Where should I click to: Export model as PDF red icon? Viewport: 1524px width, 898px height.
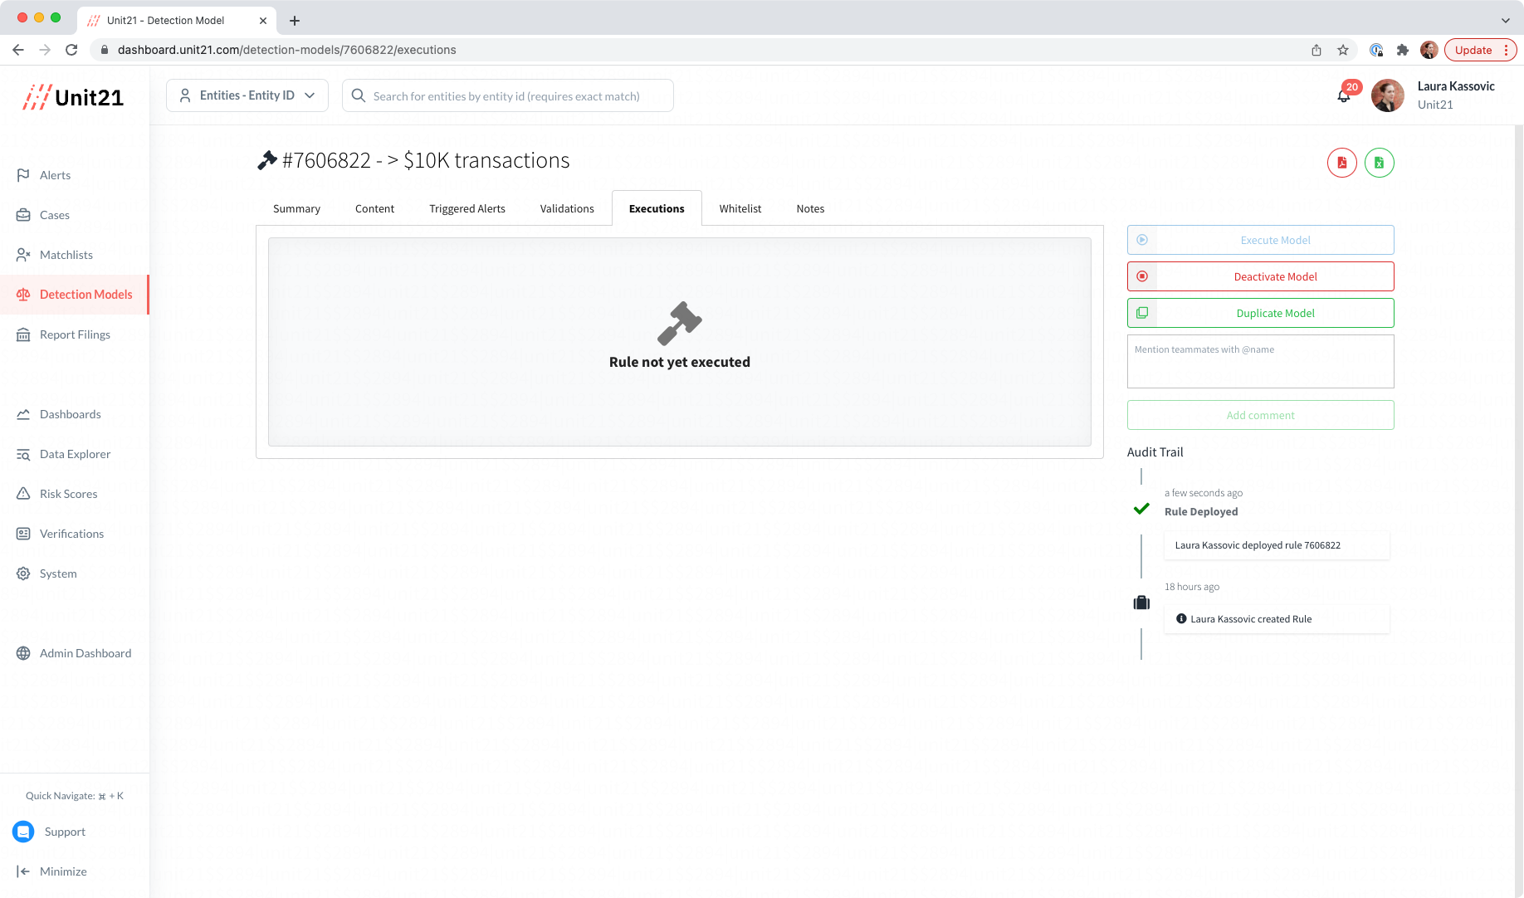point(1342,163)
